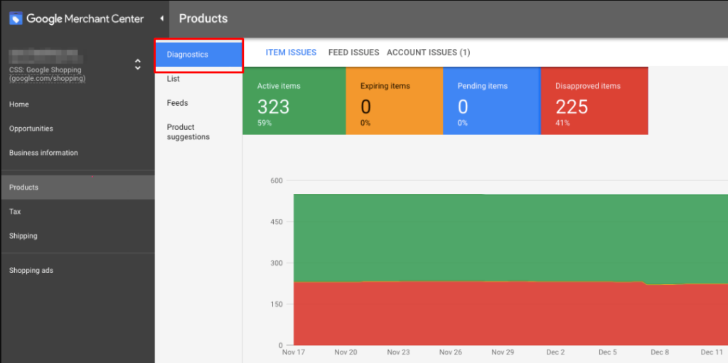728x363 pixels.
Task: Switch to the Feed Issues tab
Action: [x=353, y=53]
